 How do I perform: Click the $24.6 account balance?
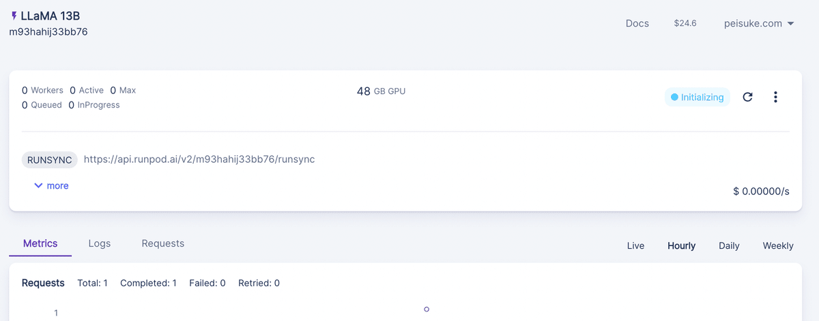point(685,23)
